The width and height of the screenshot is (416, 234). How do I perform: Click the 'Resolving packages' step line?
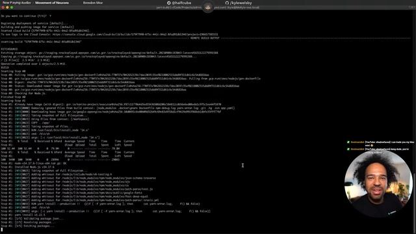click(28, 222)
